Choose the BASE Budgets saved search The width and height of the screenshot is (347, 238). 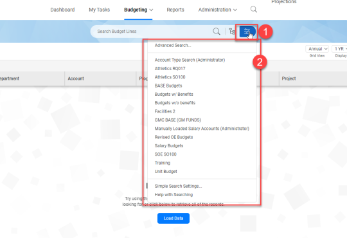[168, 86]
